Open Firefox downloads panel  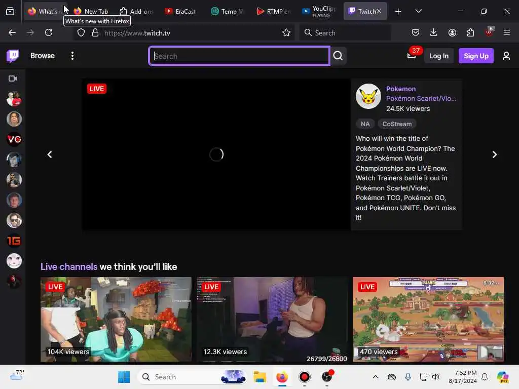[x=434, y=33]
